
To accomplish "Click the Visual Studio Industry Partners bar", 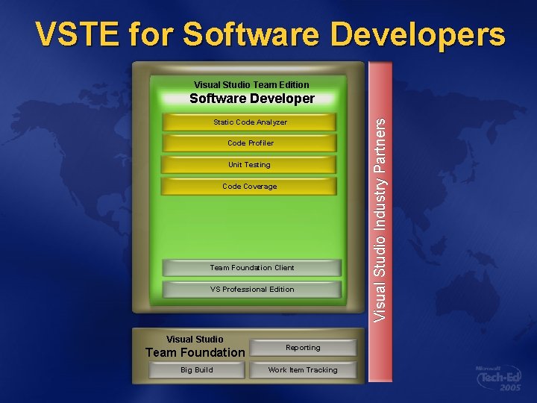I will (380, 222).
